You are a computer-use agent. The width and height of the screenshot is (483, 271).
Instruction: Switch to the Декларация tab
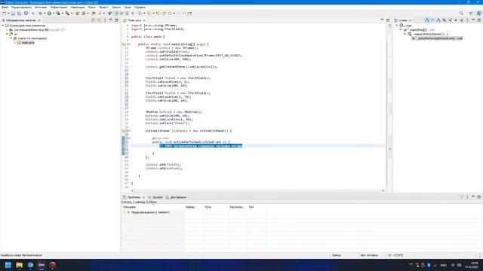coord(176,197)
